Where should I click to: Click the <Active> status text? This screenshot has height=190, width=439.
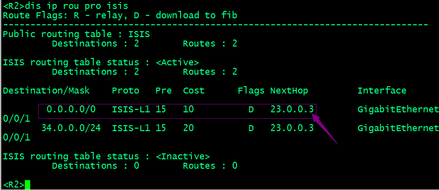(x=177, y=62)
